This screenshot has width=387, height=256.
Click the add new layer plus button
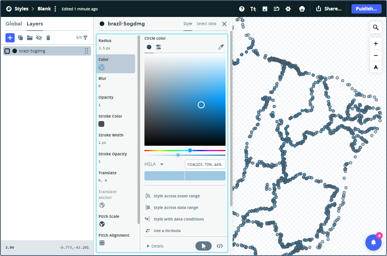pyautogui.click(x=10, y=38)
